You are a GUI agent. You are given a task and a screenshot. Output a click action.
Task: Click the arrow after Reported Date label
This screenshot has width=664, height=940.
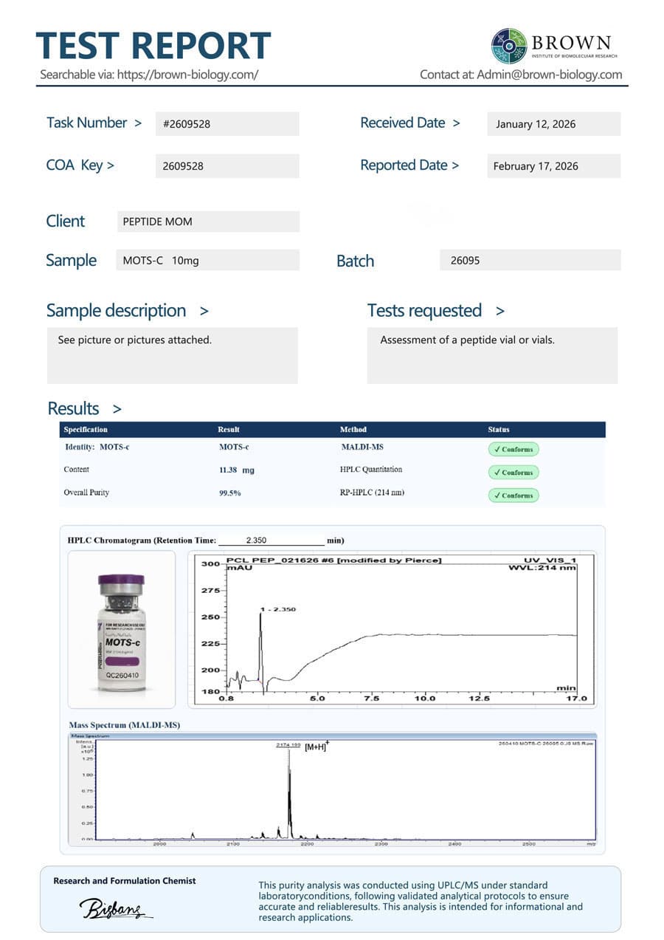pos(455,165)
